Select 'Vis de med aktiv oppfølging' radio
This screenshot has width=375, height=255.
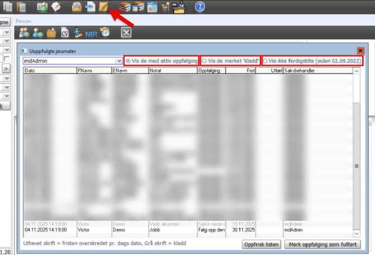coord(128,61)
